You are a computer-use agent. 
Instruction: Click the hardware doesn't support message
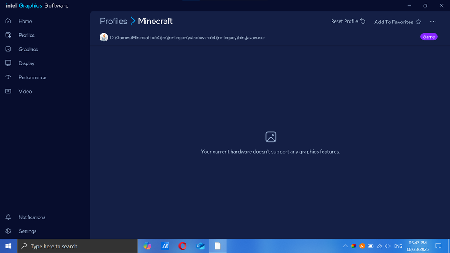(270, 151)
